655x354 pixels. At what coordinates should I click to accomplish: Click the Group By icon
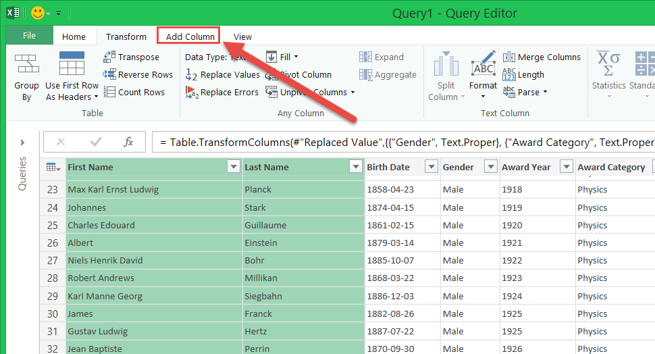pos(26,66)
